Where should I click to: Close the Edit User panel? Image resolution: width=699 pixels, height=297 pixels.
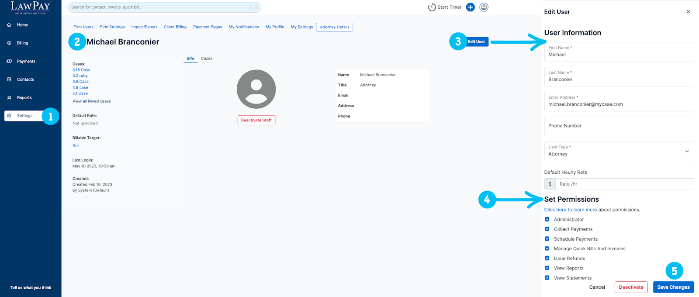(688, 12)
